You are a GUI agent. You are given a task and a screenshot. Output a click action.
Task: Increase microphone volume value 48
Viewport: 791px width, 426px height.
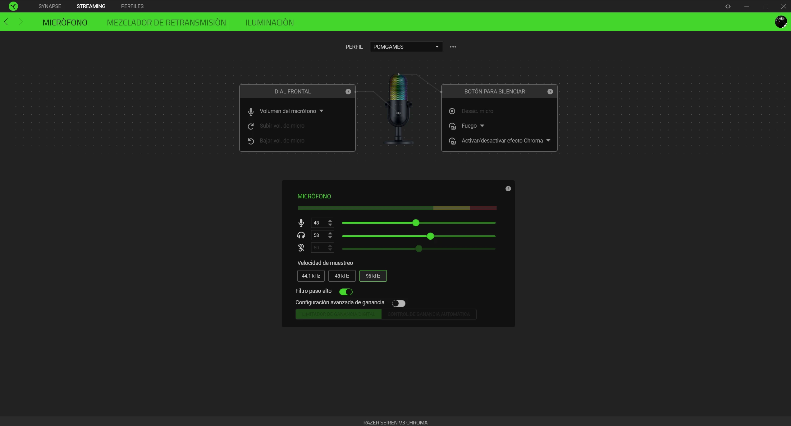(330, 220)
